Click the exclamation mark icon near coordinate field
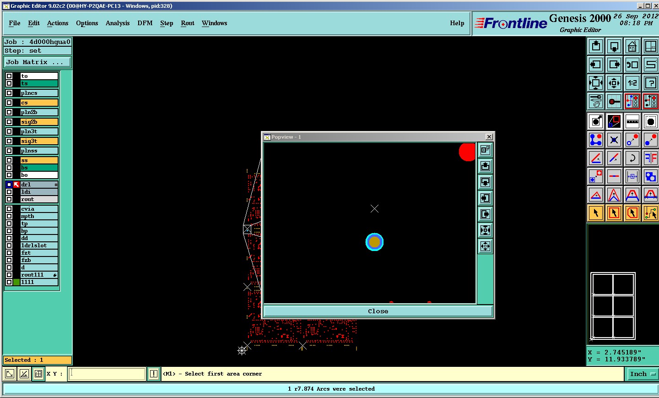This screenshot has width=659, height=398. click(154, 374)
